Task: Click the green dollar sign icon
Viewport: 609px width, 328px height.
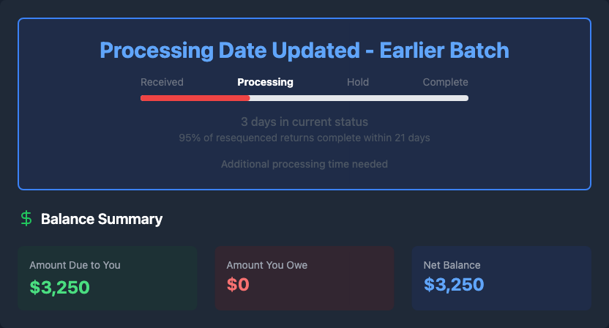Action: coord(26,218)
